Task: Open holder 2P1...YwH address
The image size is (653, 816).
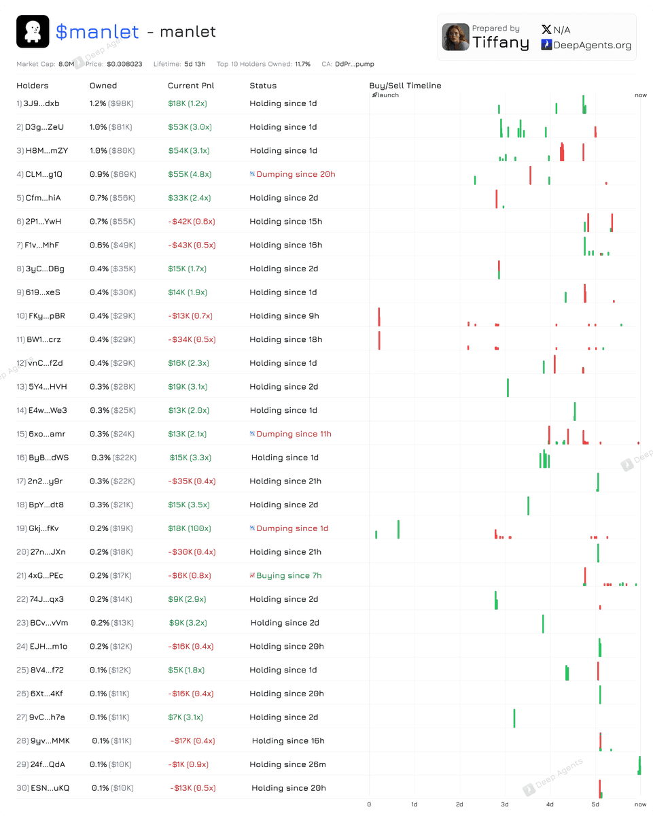Action: tap(43, 222)
